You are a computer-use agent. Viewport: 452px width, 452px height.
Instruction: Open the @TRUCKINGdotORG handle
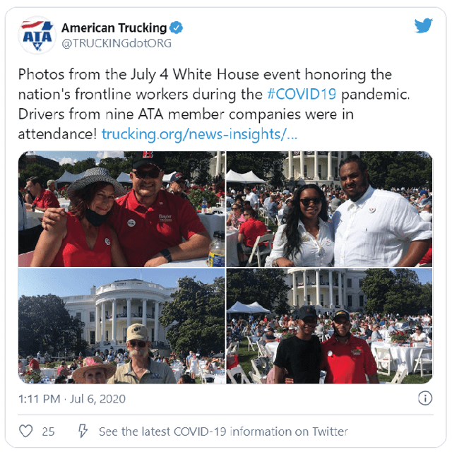117,43
